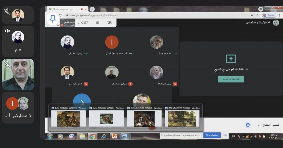Open the Windows Start menu

[50, 136]
